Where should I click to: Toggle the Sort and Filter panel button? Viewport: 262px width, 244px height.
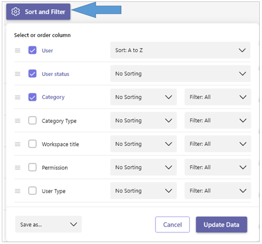pyautogui.click(x=38, y=11)
